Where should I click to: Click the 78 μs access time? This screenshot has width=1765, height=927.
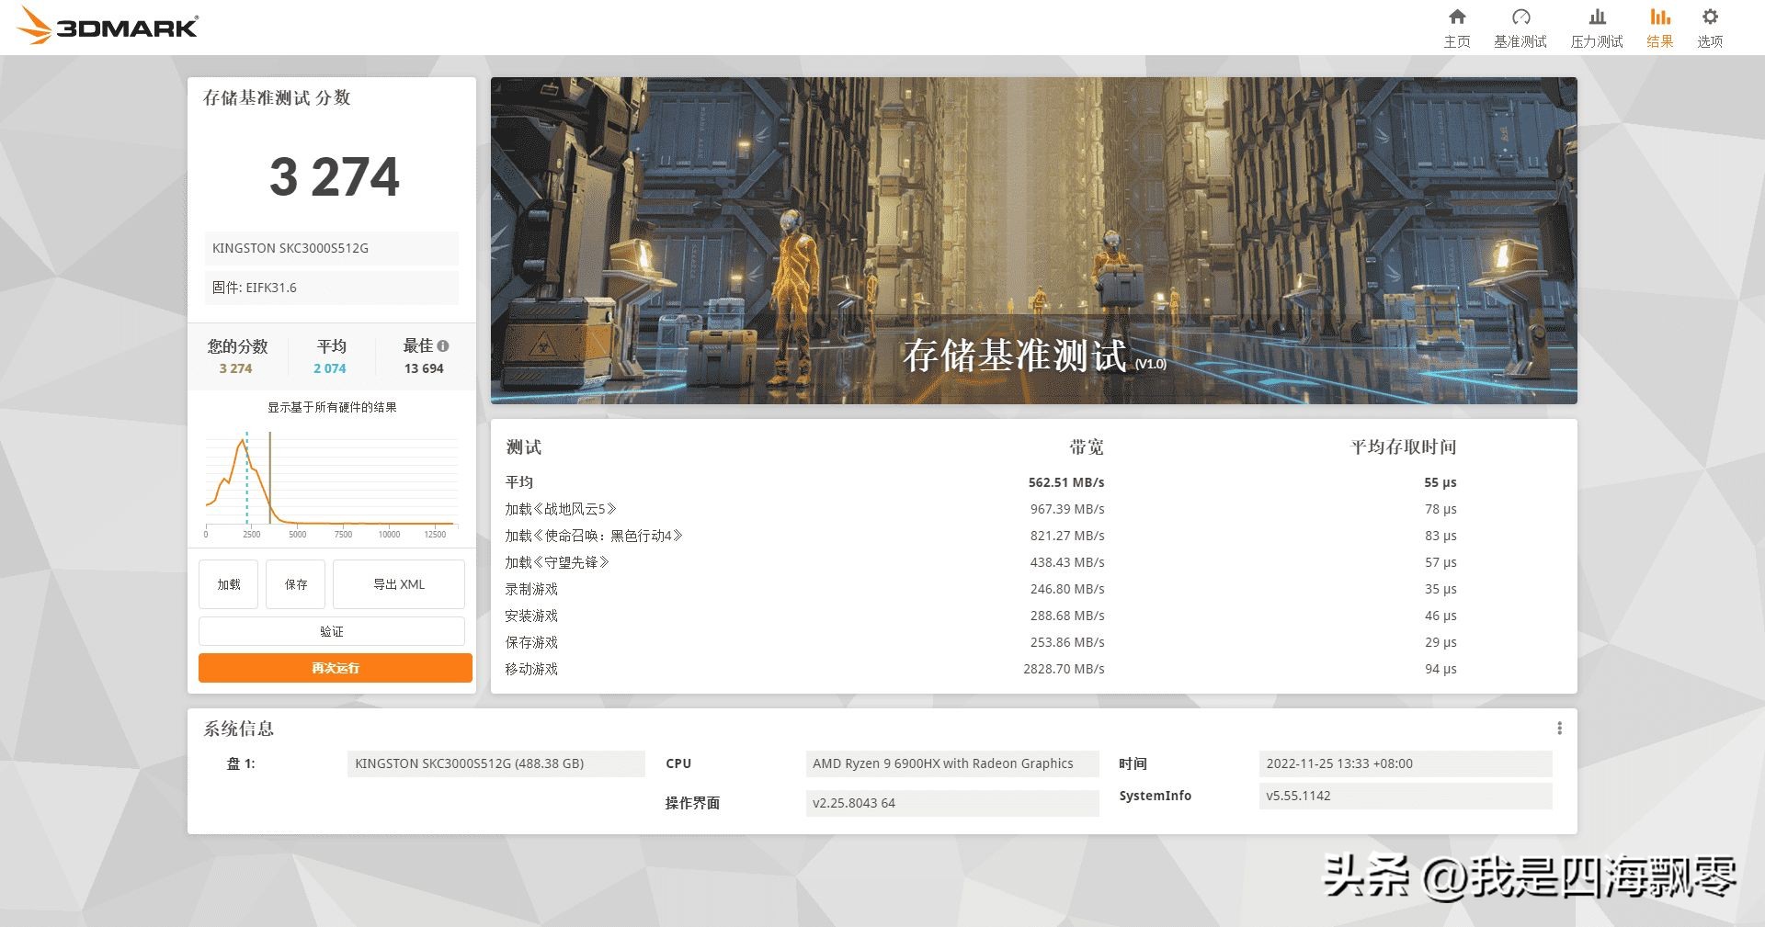(1440, 509)
